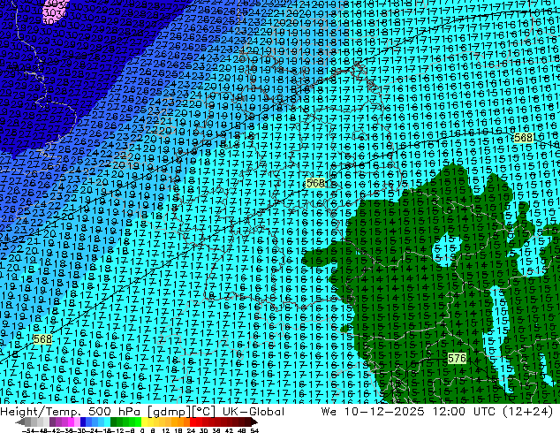Click the 'We 10-12-2025' date text

[373, 412]
